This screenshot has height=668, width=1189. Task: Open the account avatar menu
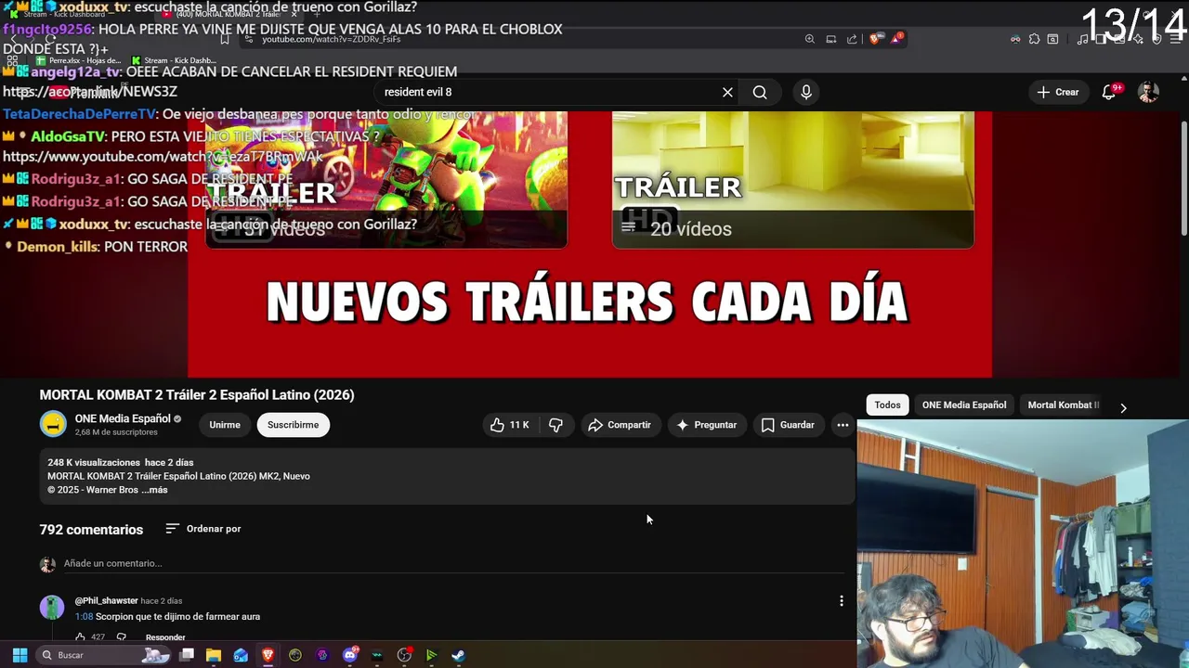point(1148,92)
